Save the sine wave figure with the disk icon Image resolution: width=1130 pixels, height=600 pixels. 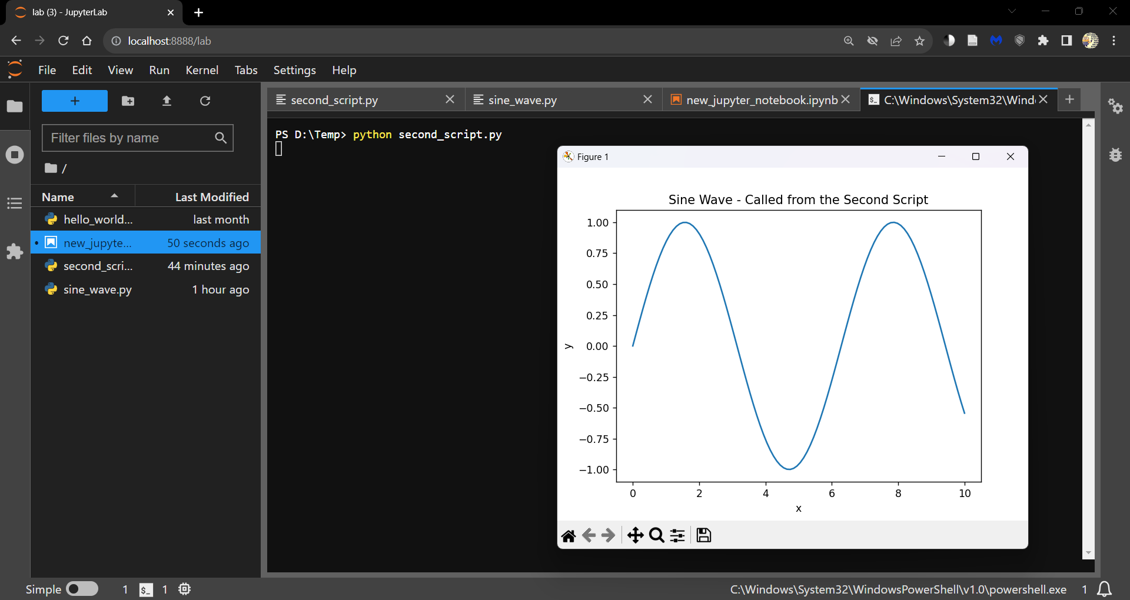704,535
